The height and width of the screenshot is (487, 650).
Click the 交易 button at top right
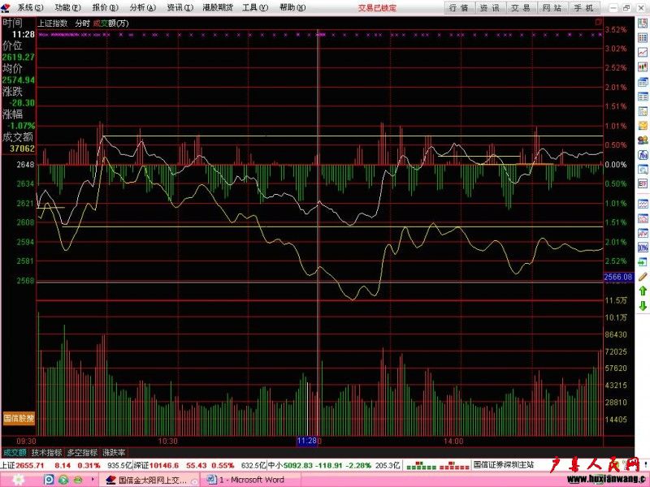point(521,8)
